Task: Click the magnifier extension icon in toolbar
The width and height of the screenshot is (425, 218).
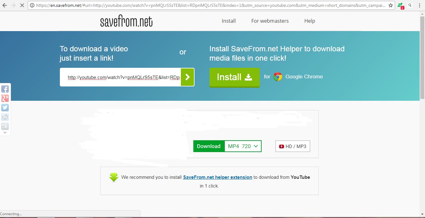Action: point(410,5)
